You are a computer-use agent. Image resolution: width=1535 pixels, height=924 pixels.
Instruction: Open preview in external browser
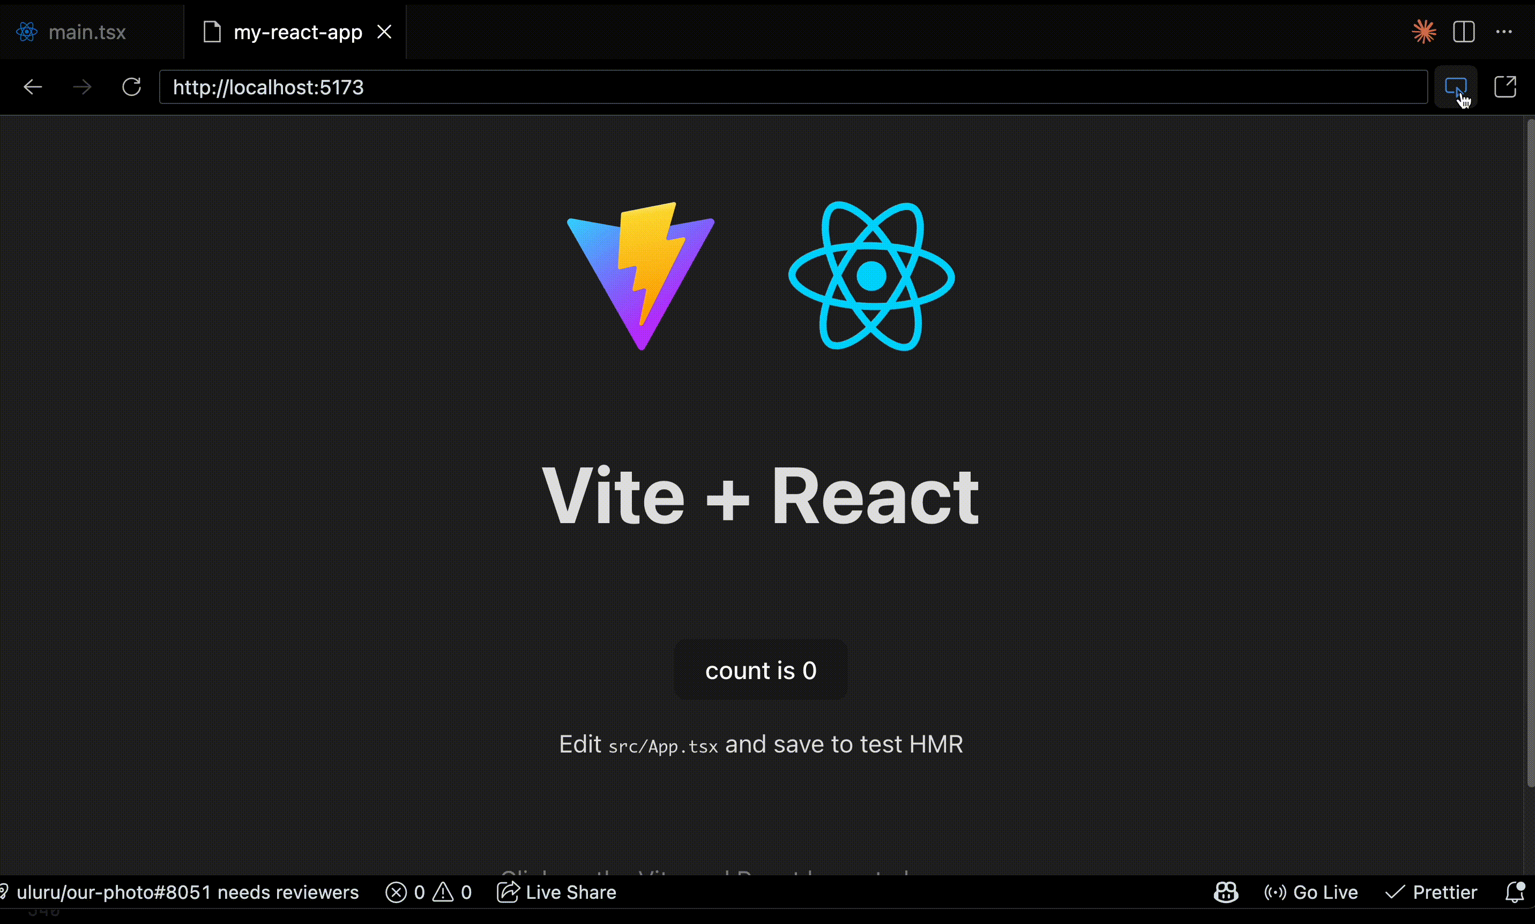click(1505, 87)
